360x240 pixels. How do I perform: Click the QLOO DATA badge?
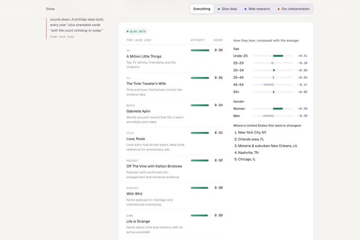pos(136,31)
